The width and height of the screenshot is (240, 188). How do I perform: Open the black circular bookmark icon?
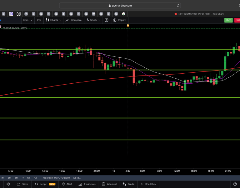click(x=18, y=14)
